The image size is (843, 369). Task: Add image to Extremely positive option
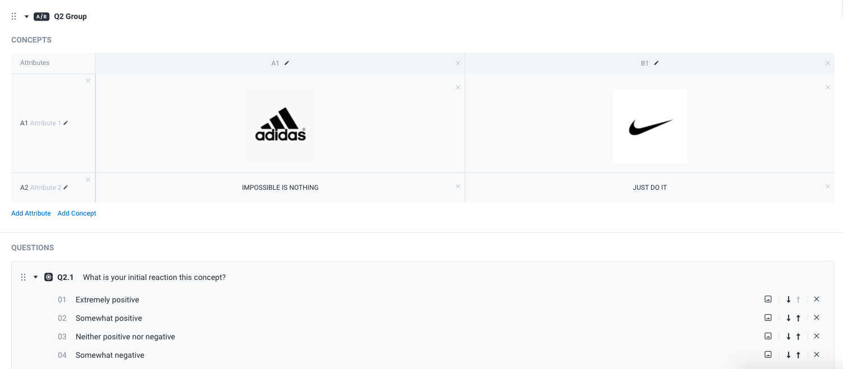coord(768,299)
